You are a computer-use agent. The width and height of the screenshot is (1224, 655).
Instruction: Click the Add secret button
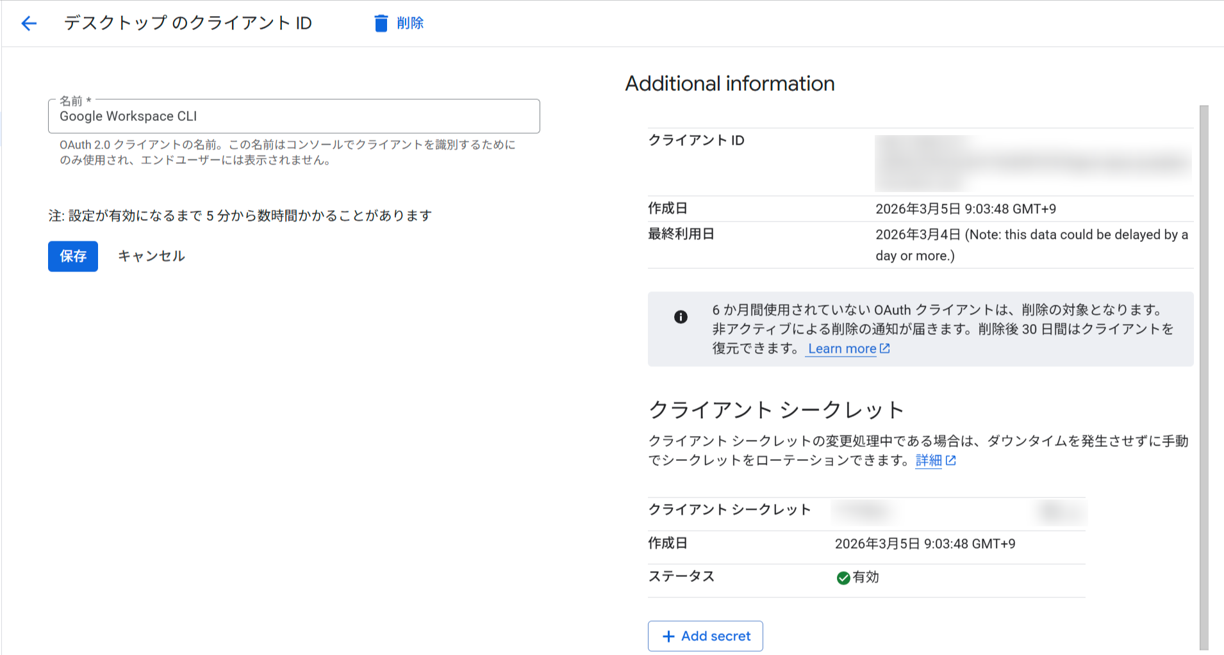click(x=705, y=636)
